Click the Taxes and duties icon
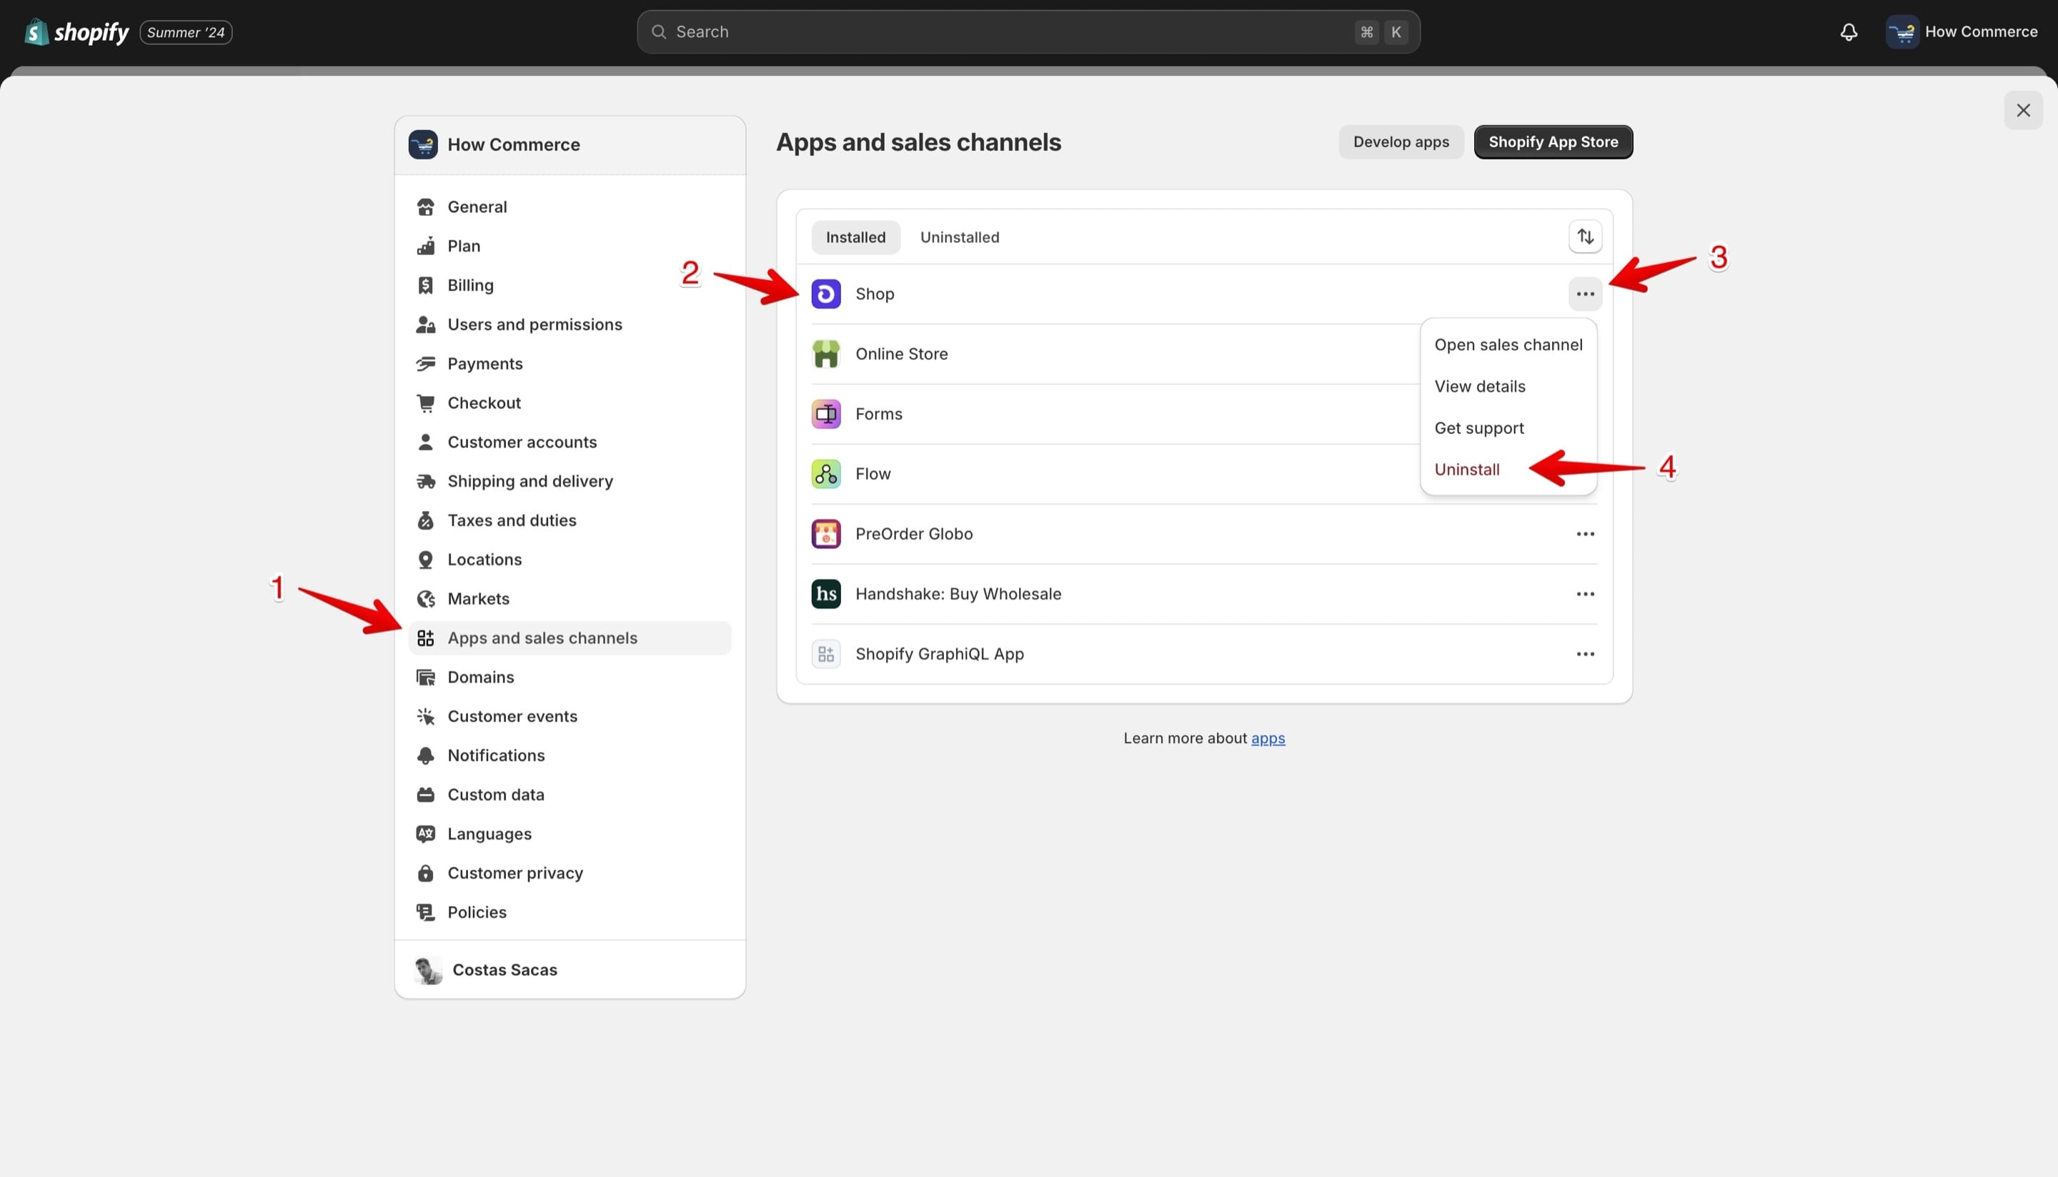2058x1177 pixels. coord(425,520)
